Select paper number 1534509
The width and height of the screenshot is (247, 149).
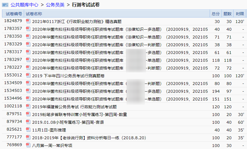click(x=13, y=83)
